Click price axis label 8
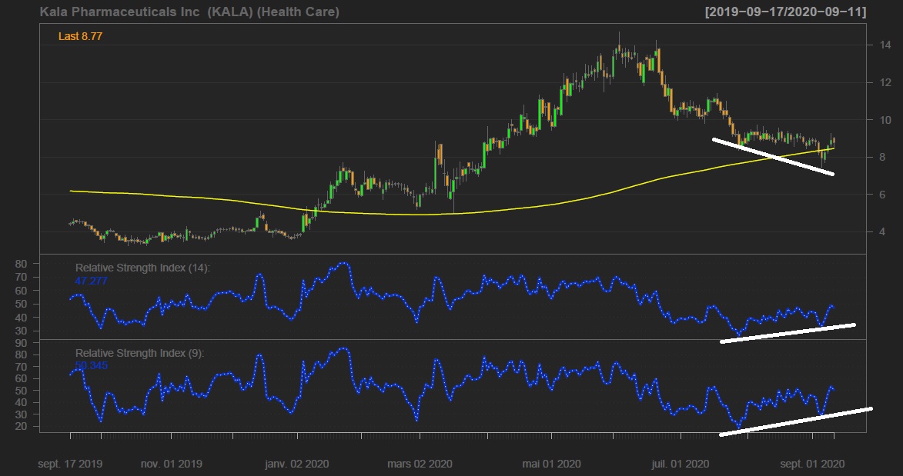903x476 pixels. tap(881, 157)
